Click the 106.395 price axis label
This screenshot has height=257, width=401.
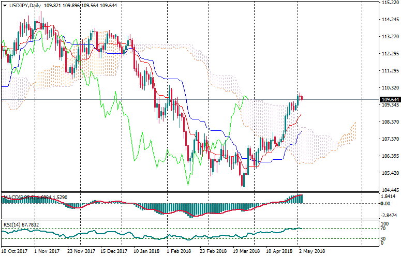[389, 156]
